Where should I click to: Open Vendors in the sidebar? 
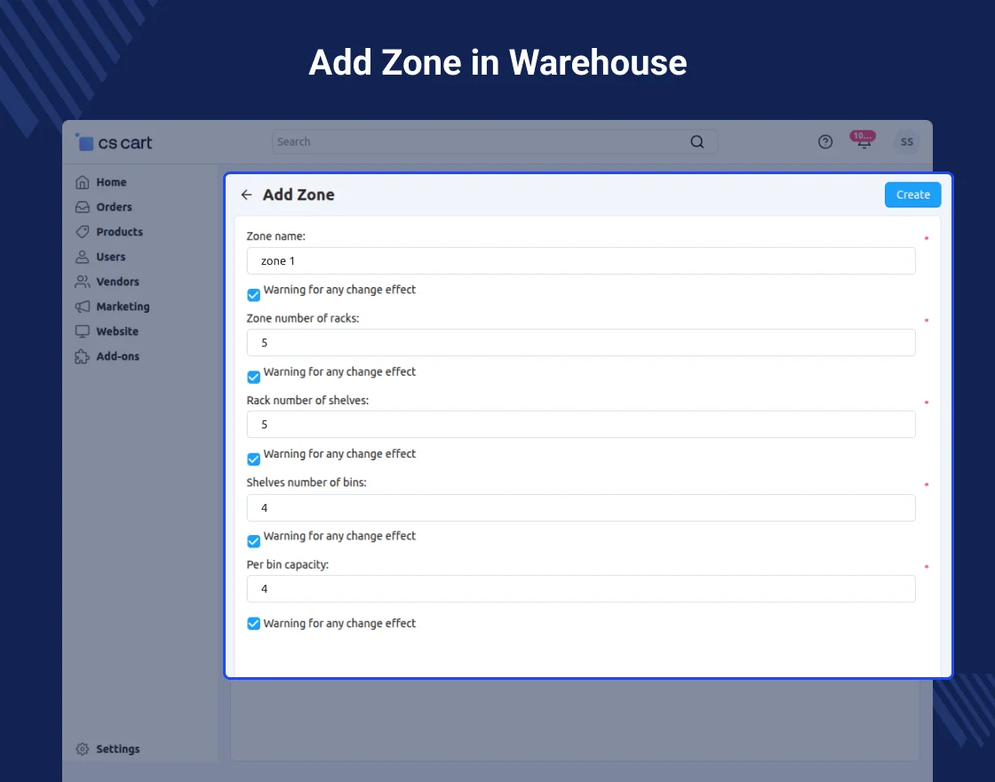[x=117, y=282]
